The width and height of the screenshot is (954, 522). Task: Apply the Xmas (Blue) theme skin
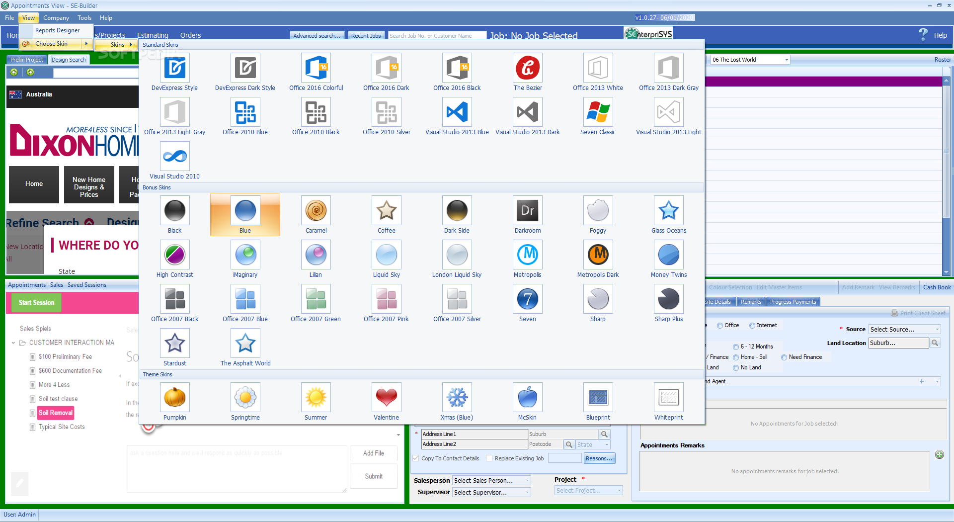[x=457, y=398]
